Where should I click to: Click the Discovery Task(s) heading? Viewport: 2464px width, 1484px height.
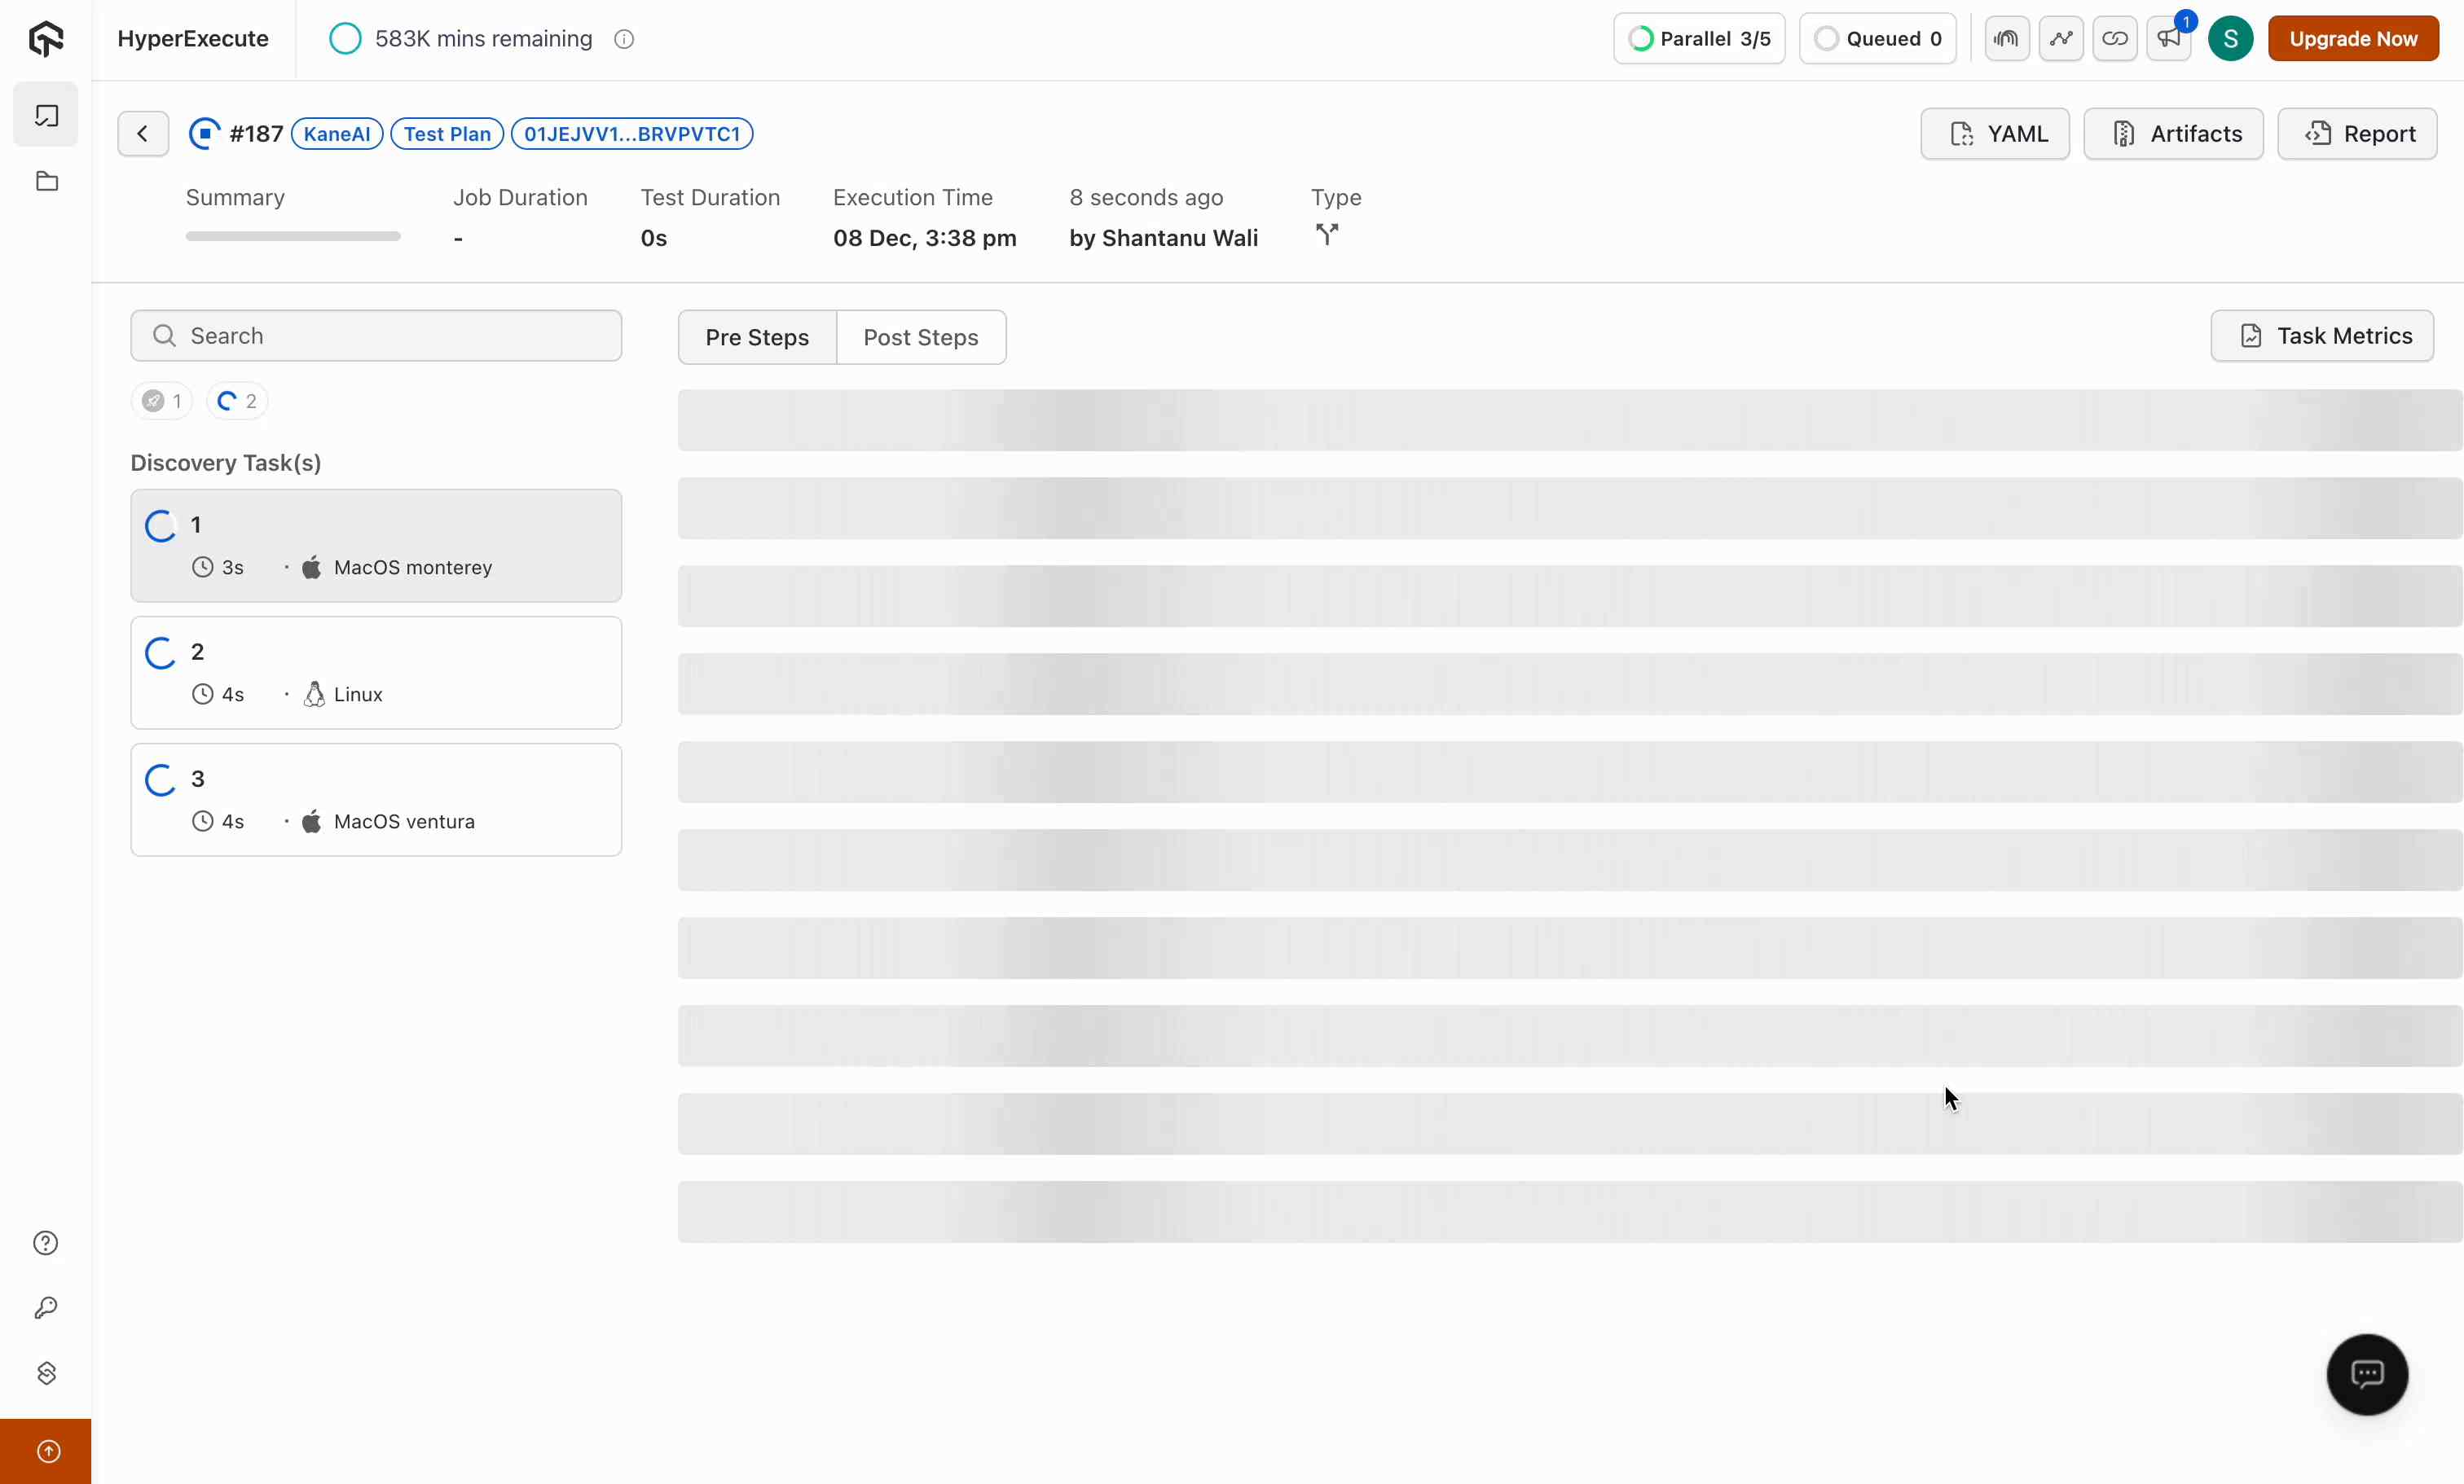click(226, 463)
